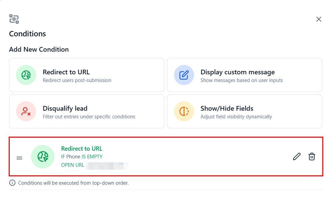The height and width of the screenshot is (205, 329).
Task: Click the globe icon of existing redirect condition
Action: [x=42, y=157]
